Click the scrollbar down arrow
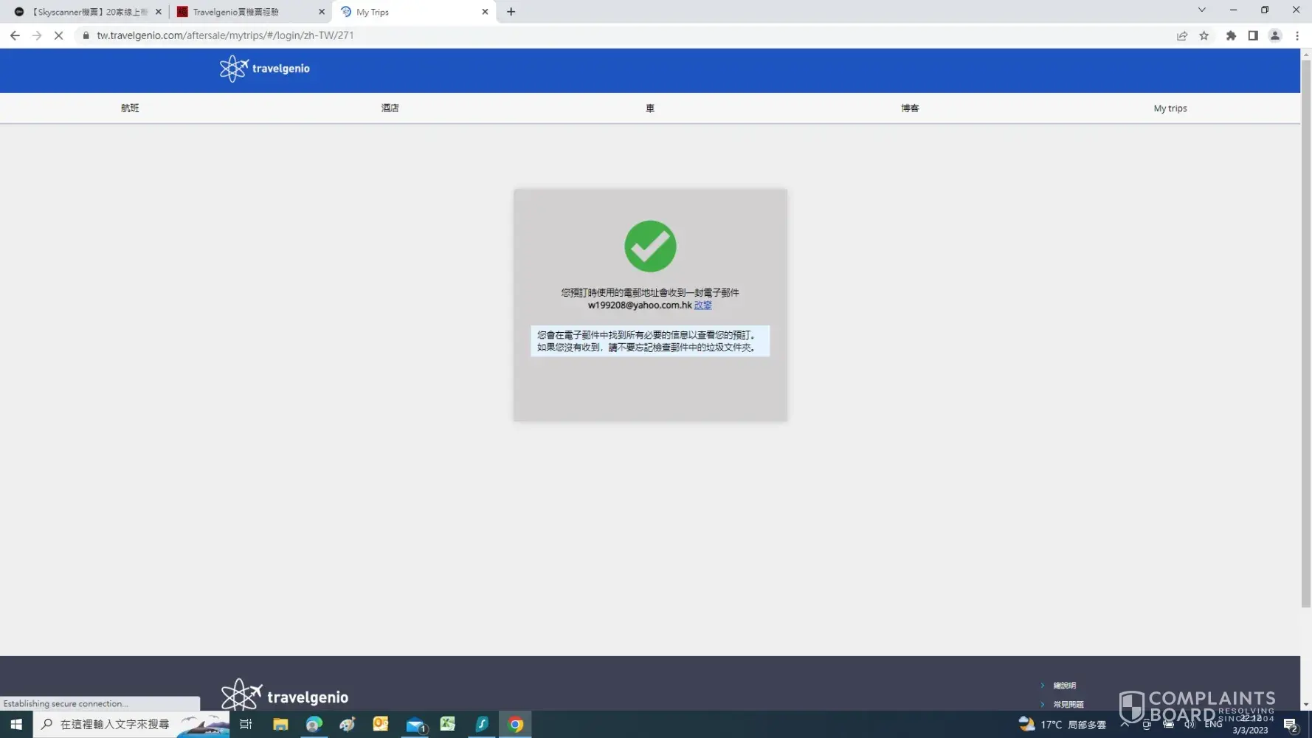The height and width of the screenshot is (738, 1312). (1306, 705)
